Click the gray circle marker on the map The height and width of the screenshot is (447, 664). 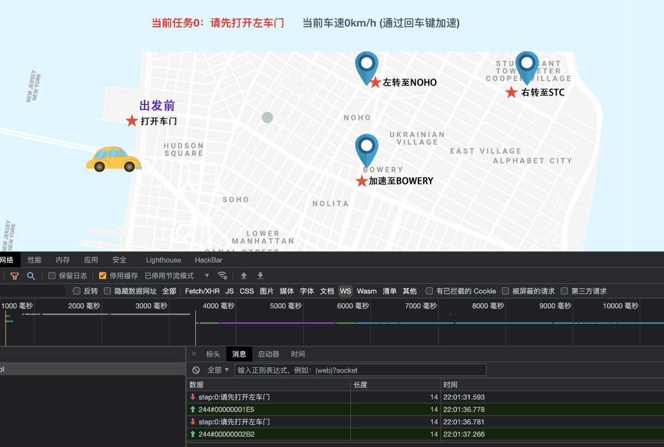click(x=267, y=117)
